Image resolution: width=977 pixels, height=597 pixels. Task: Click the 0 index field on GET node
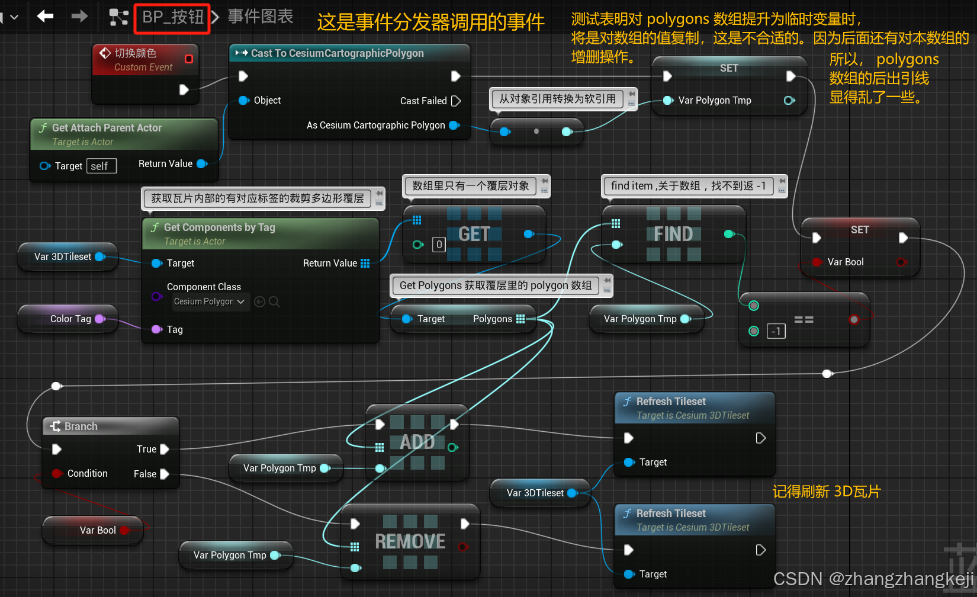coord(439,244)
